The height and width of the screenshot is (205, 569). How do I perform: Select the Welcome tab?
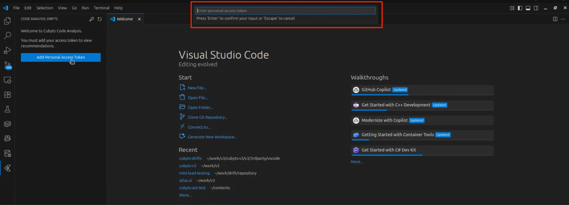[x=124, y=19]
